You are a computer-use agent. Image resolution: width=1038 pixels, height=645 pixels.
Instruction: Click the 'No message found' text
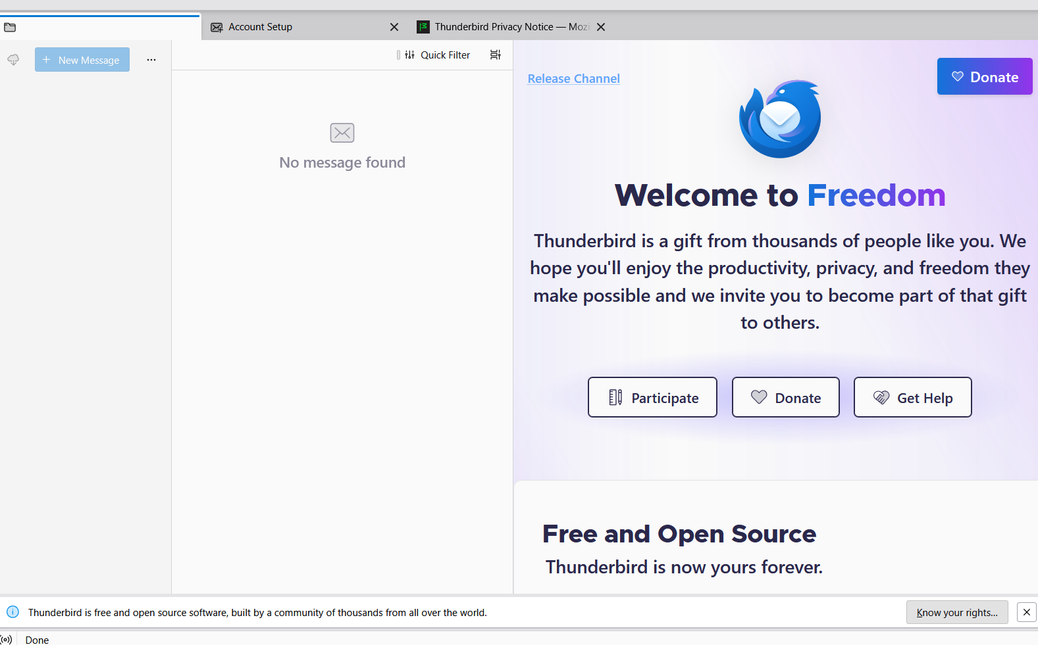pyautogui.click(x=342, y=162)
